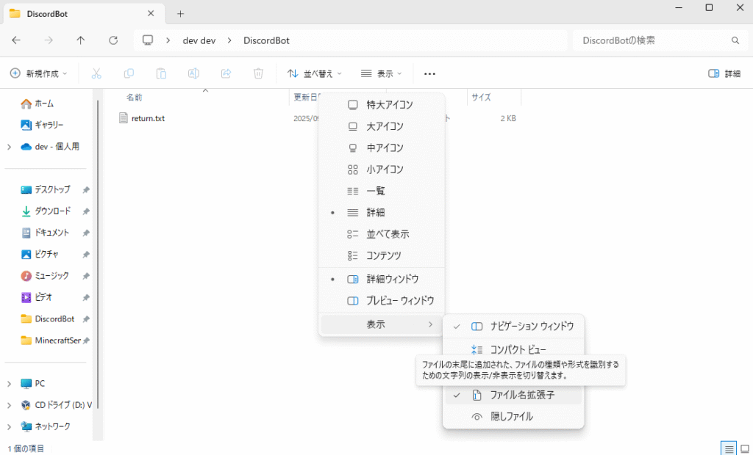Go up one folder with Up arrow
Viewport: 753px width, 455px height.
81,40
